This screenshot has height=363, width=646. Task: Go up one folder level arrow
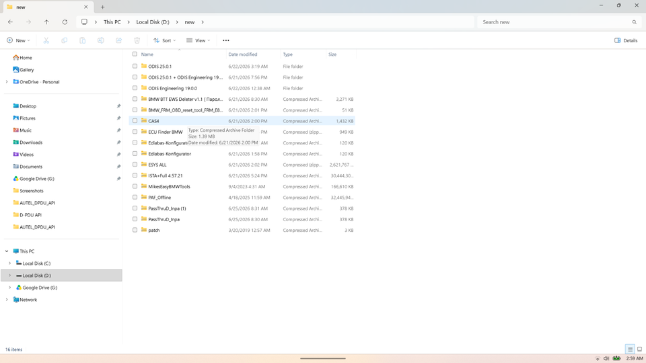point(46,22)
